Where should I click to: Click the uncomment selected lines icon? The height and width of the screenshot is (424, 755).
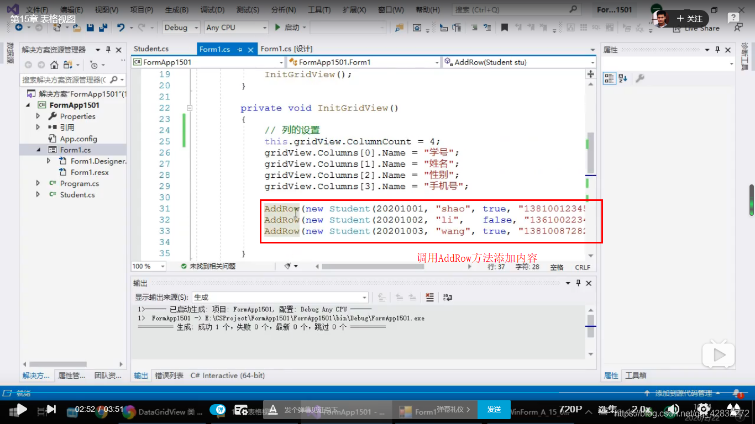tap(486, 28)
